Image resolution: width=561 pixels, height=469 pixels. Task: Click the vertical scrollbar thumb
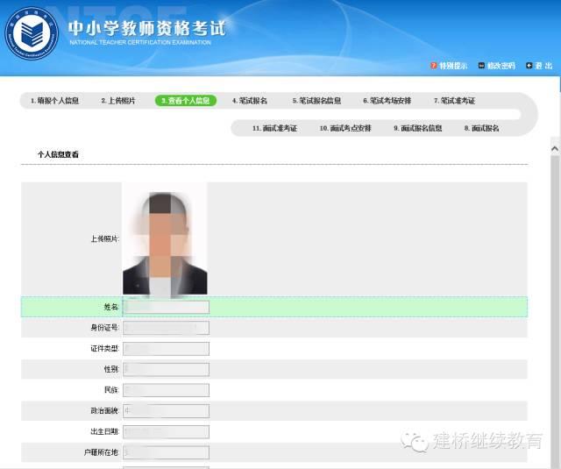pyautogui.click(x=554, y=307)
